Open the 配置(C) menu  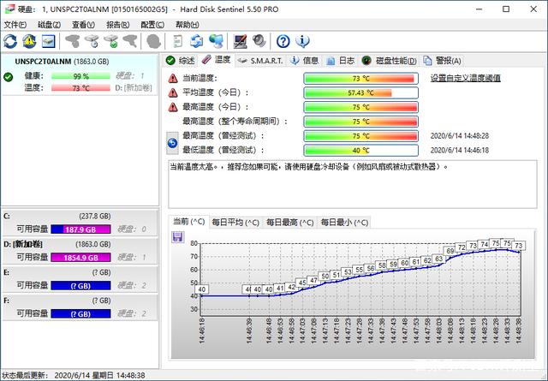pyautogui.click(x=152, y=25)
